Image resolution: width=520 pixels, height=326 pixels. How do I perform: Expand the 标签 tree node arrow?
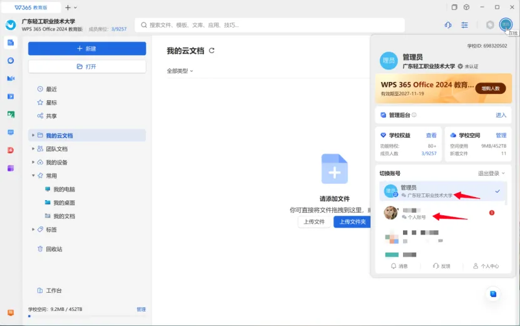click(x=33, y=229)
